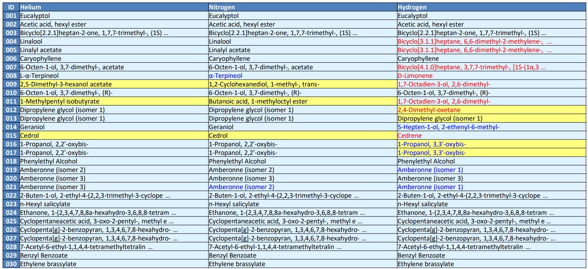588x269 pixels.
Task: Select blue Amberonne (isomer 2) in row 021
Action: tap(302, 187)
